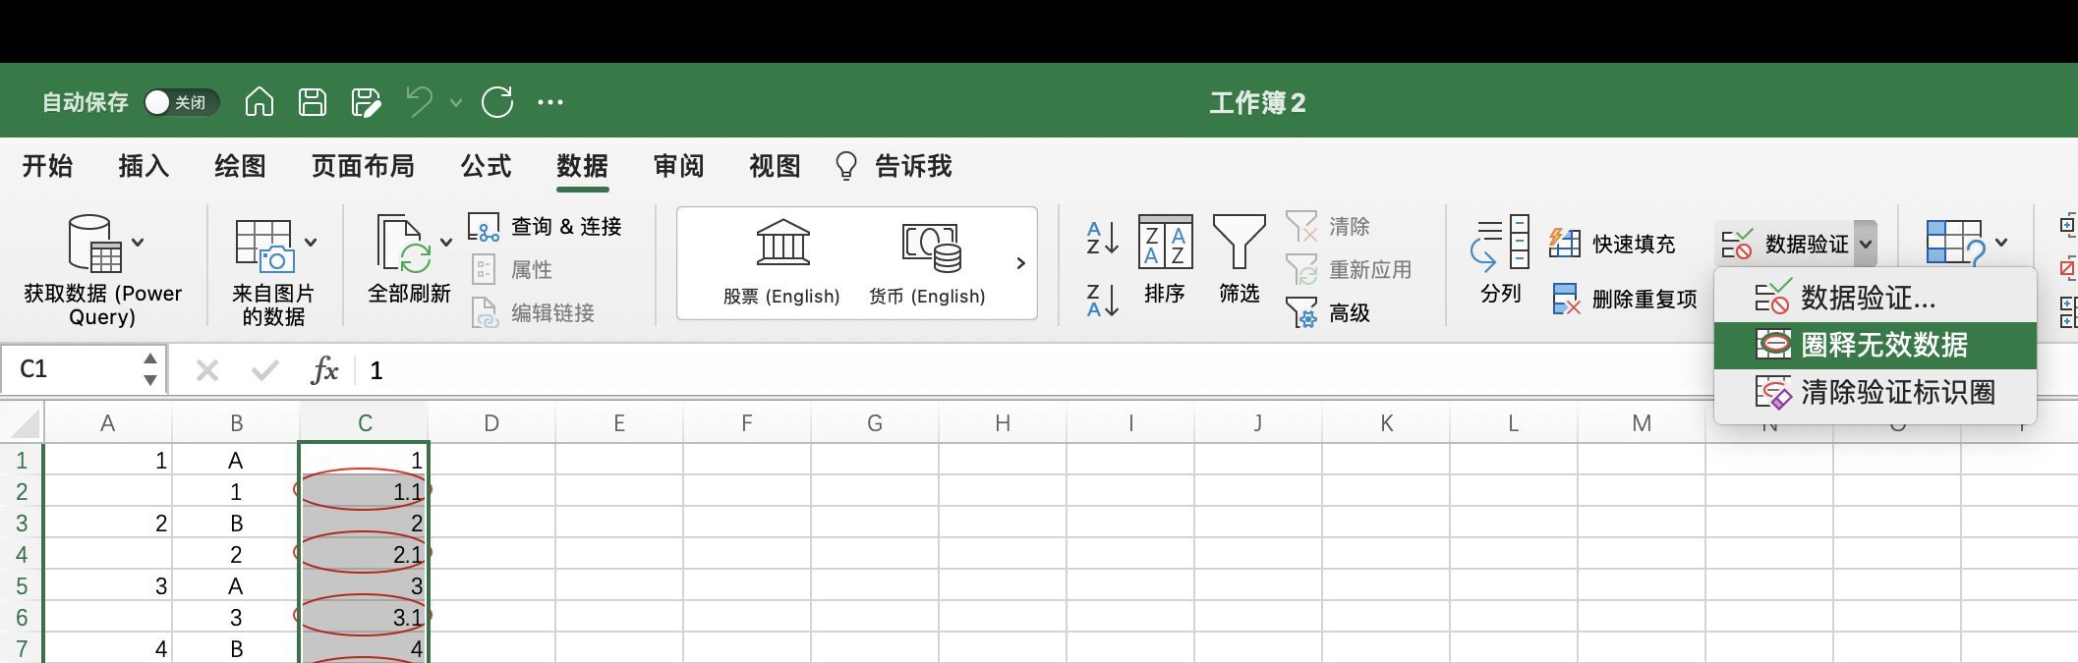Screen dimensions: 2078x663
Task: Click the Home icon in title bar
Action: pos(260,101)
